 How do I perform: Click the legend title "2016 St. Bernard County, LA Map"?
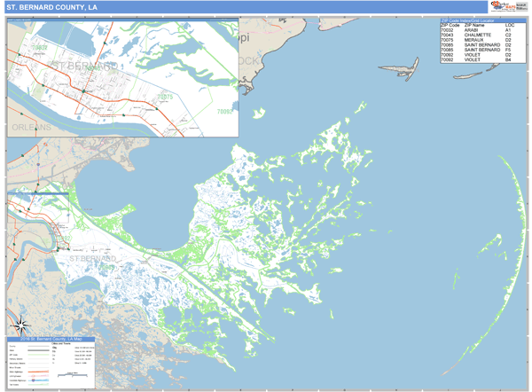tap(51, 339)
